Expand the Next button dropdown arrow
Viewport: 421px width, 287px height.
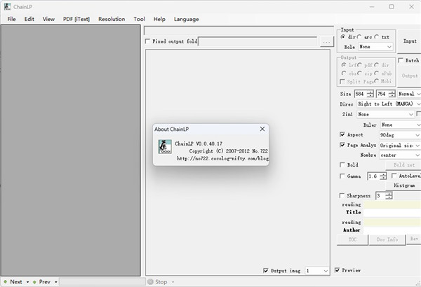(27, 282)
